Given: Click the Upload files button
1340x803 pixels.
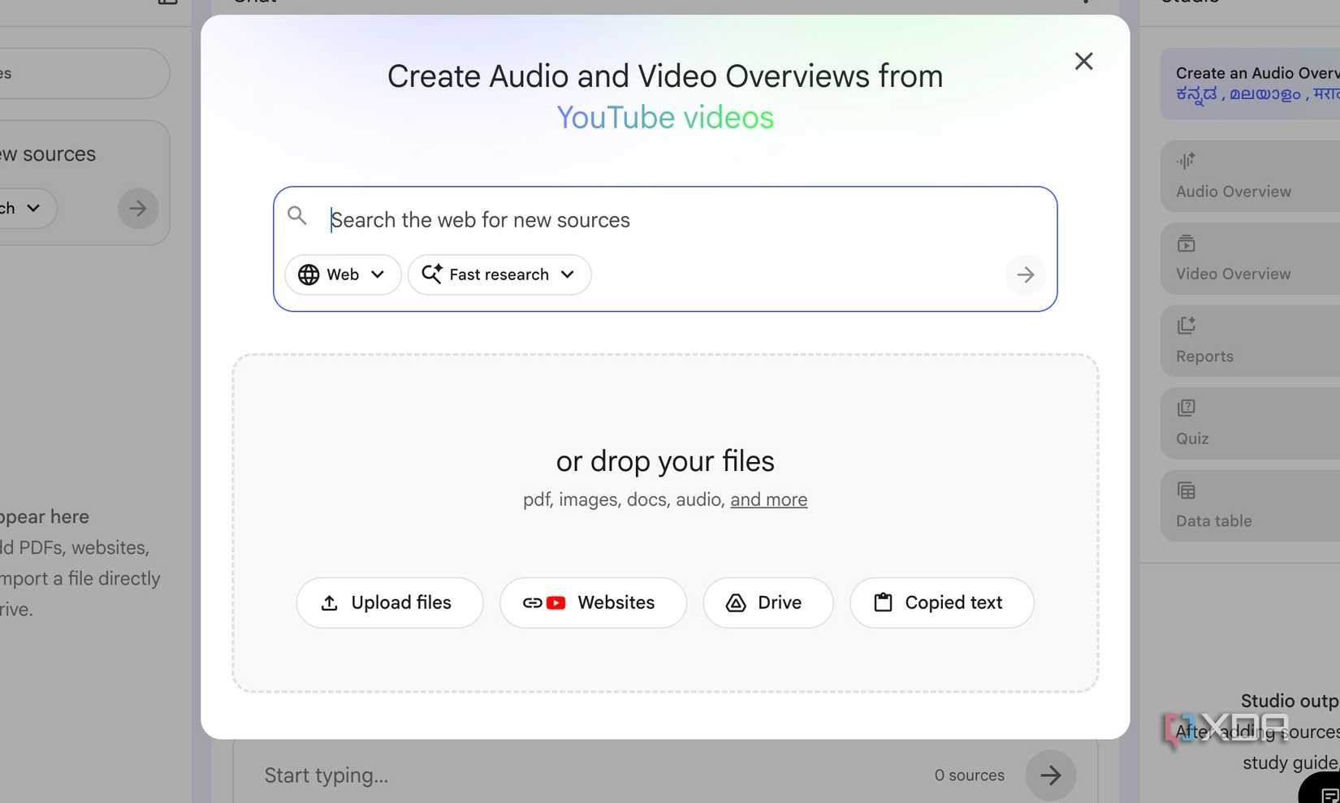Looking at the screenshot, I should [390, 602].
